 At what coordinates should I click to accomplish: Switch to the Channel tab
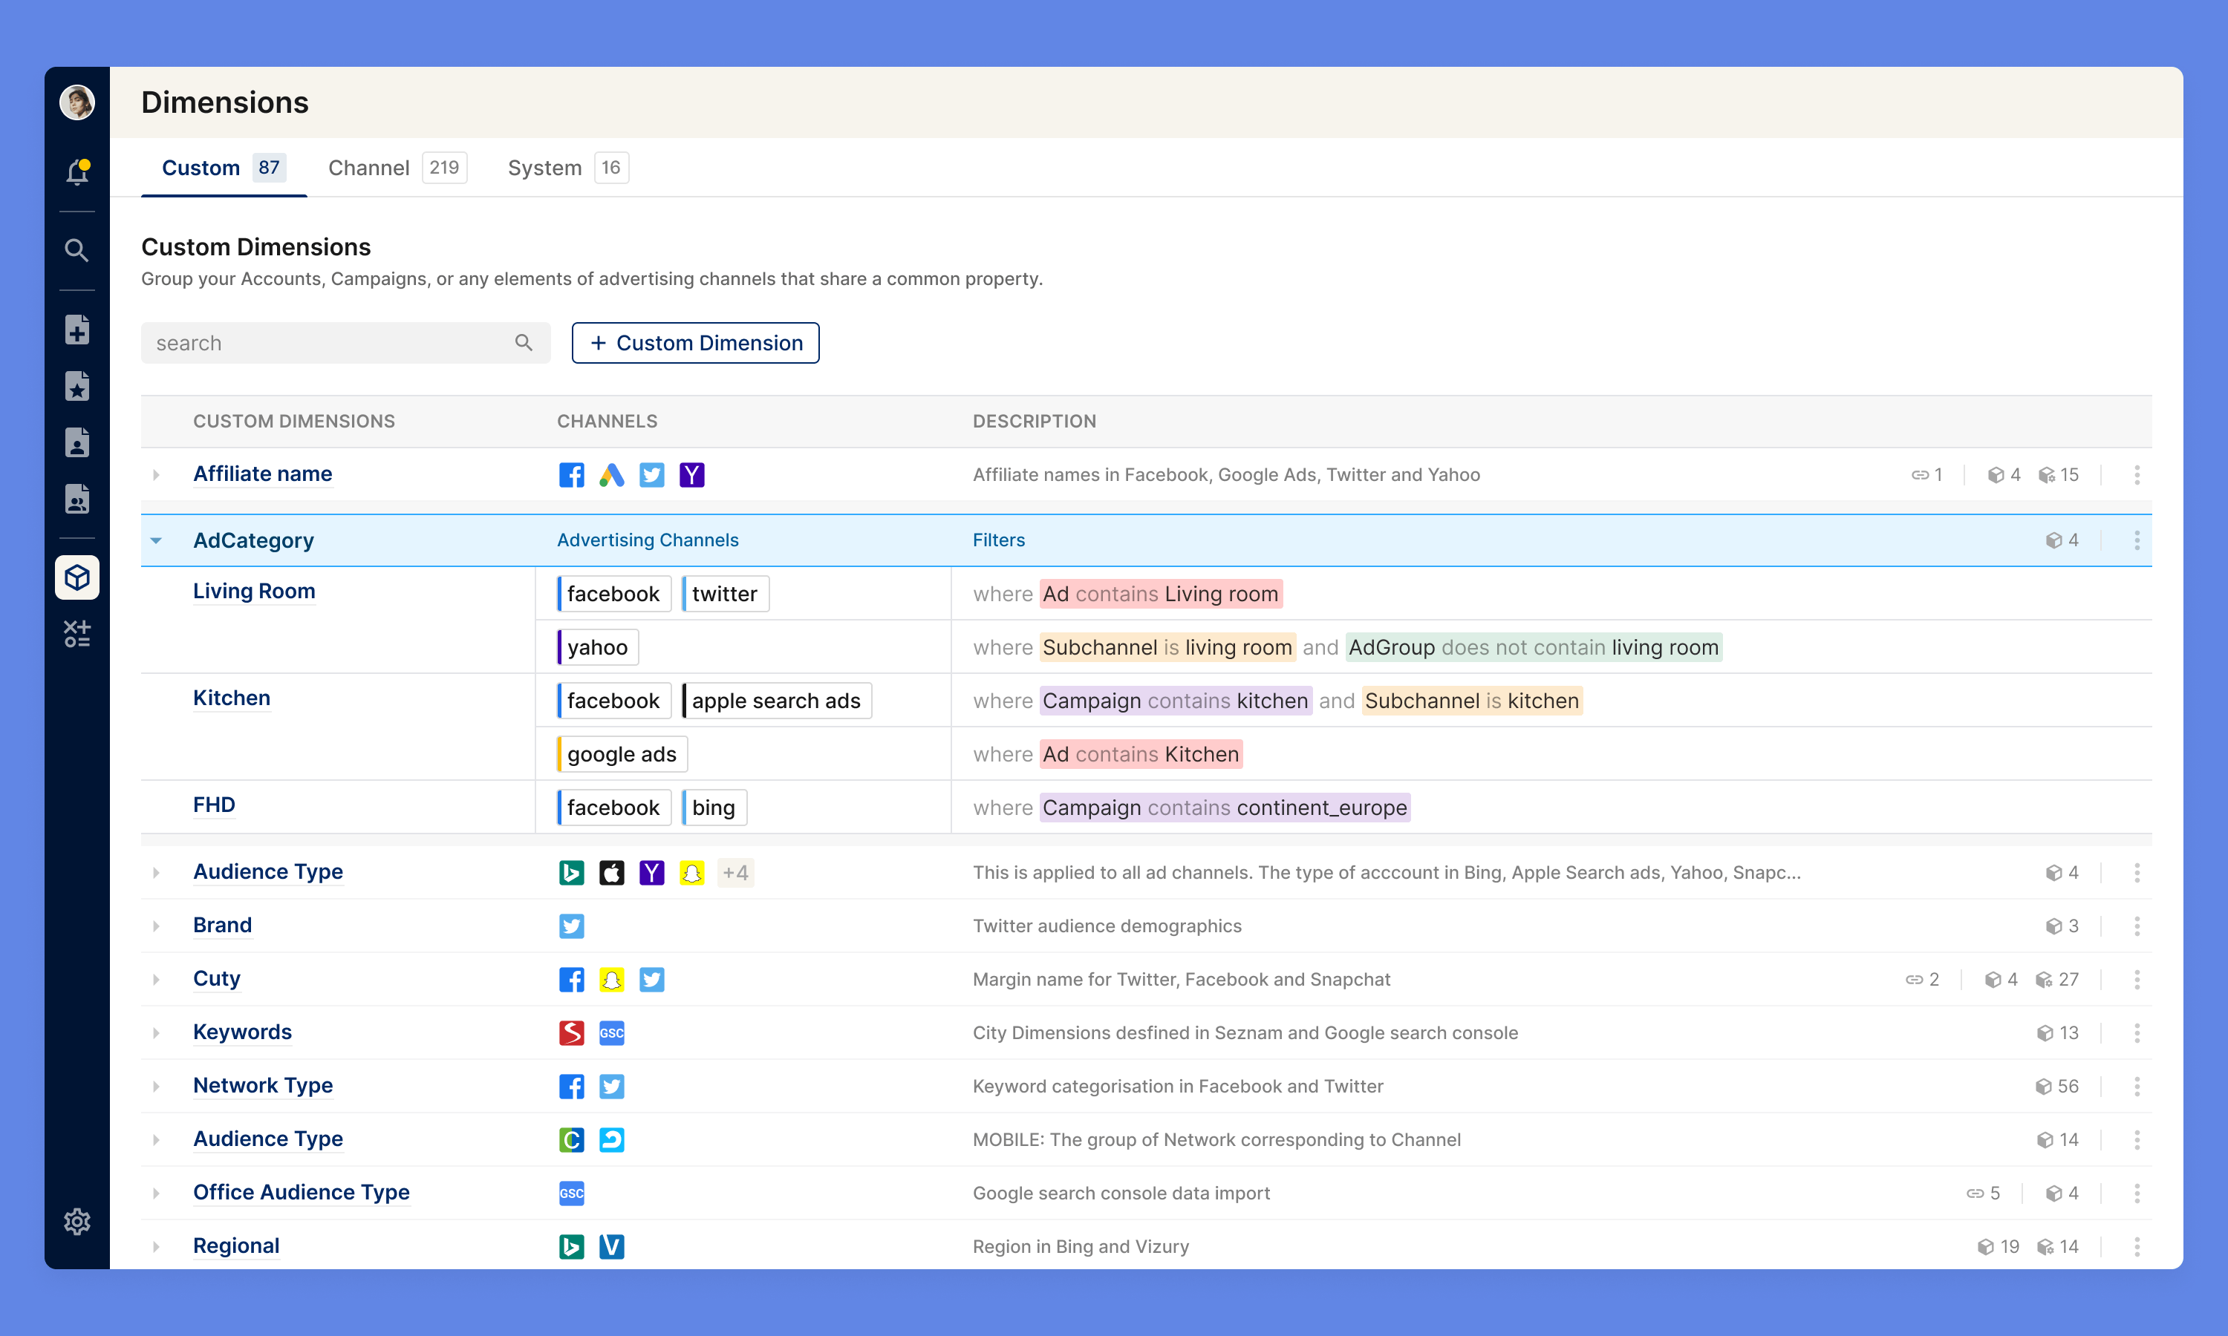tap(397, 168)
